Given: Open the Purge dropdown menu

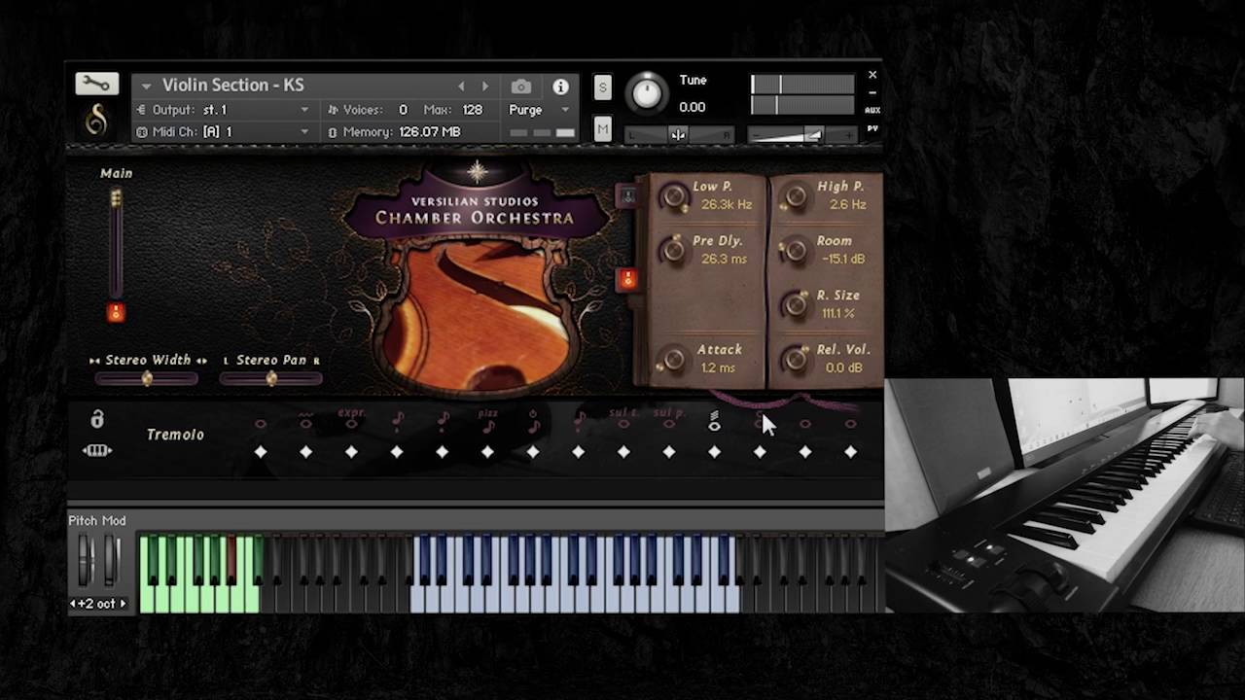Looking at the screenshot, I should coord(539,110).
